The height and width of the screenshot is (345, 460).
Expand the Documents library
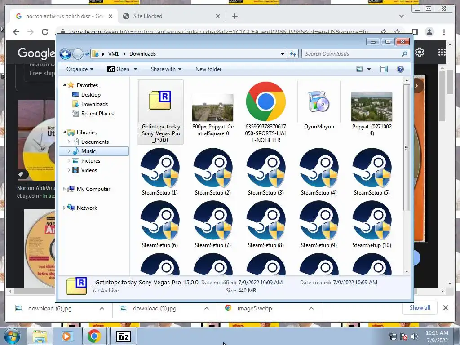[x=69, y=142]
